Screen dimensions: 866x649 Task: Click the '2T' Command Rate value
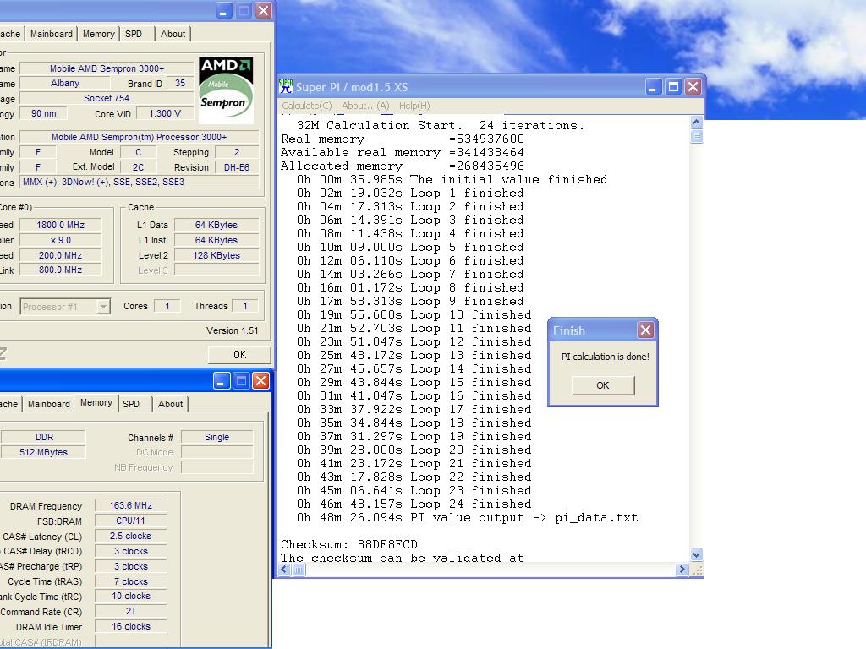click(x=131, y=612)
